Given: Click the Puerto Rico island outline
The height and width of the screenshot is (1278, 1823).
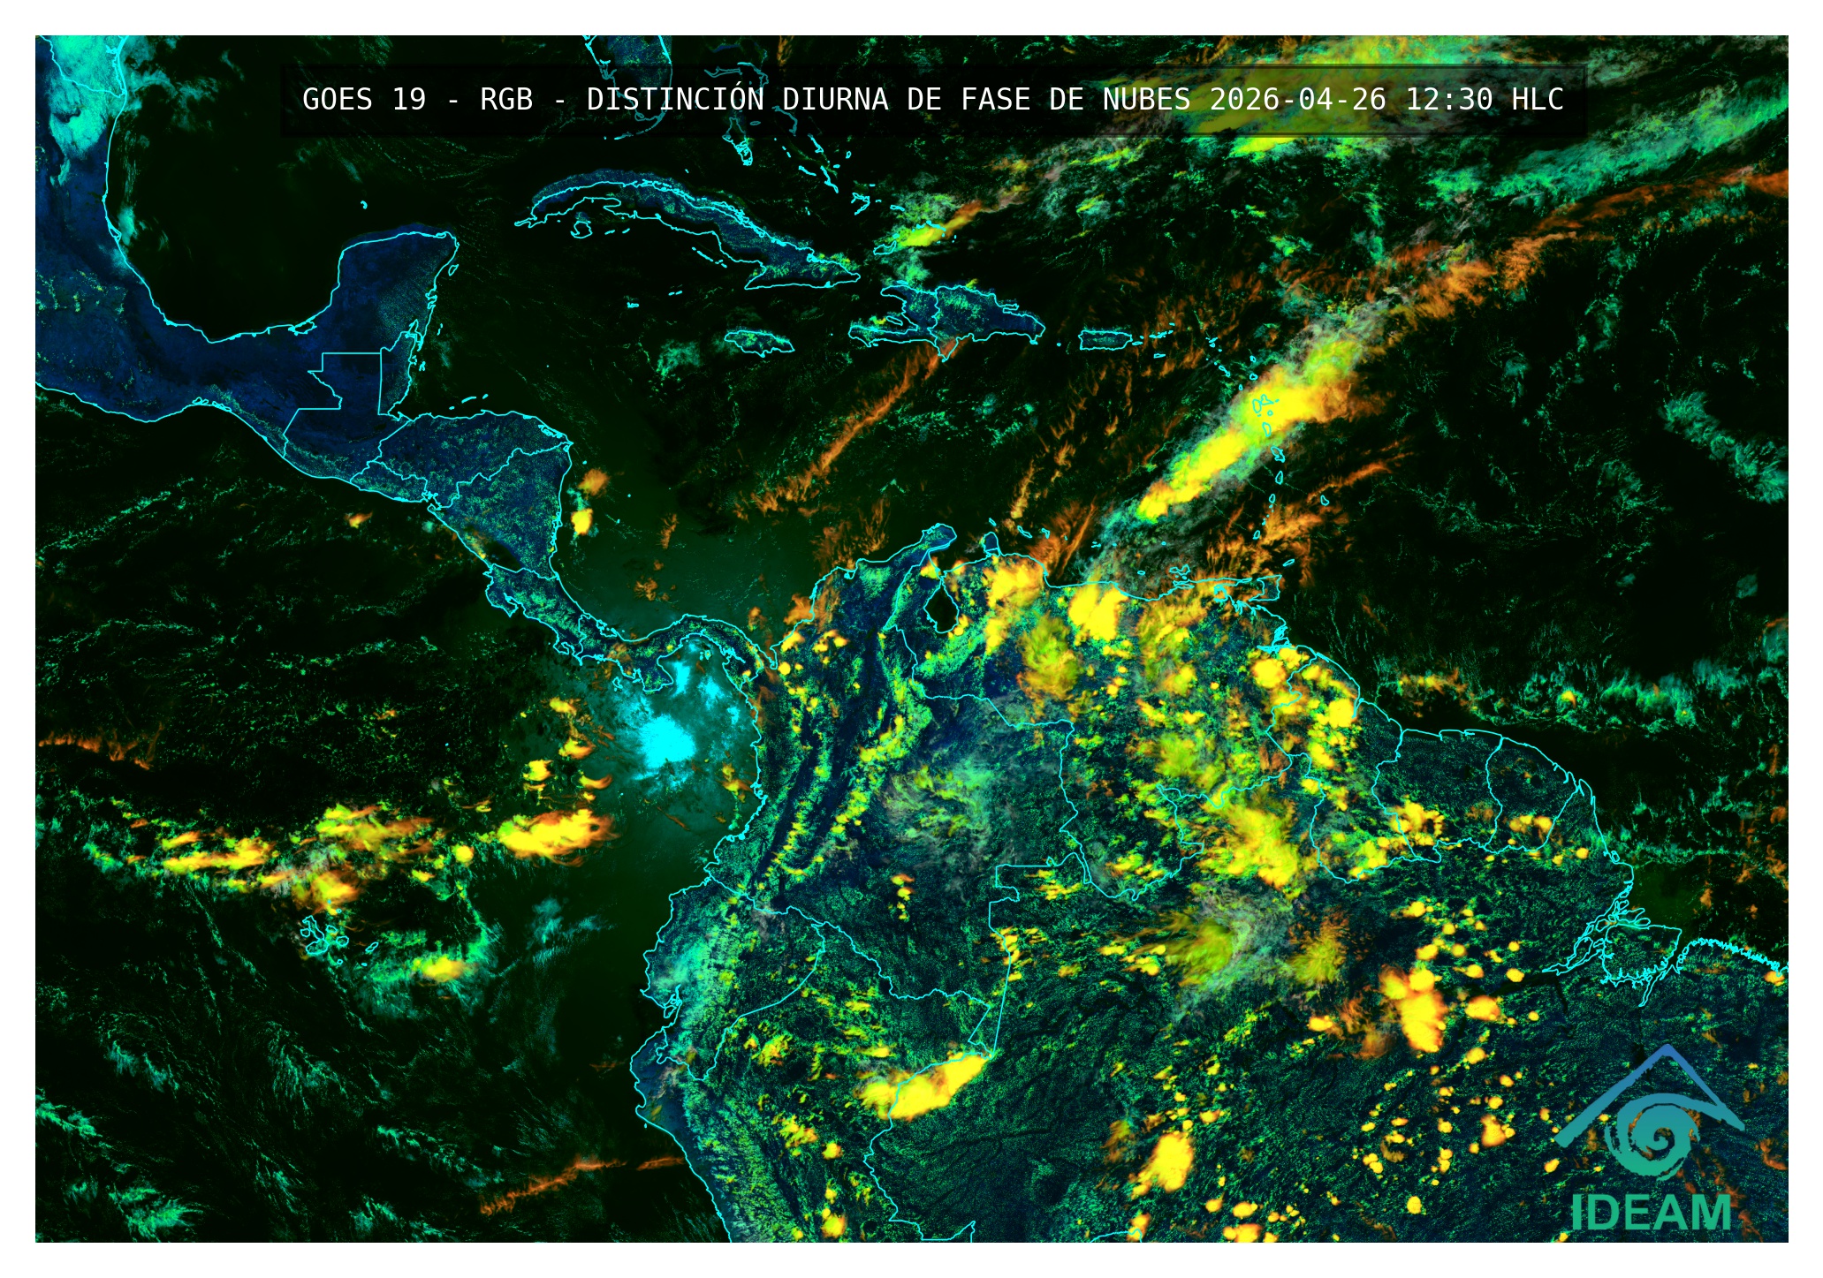Looking at the screenshot, I should [1104, 340].
